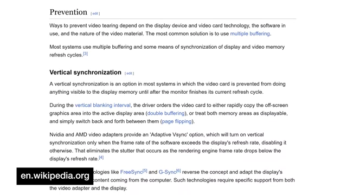Click the 'Most systems use multiple buffering' sentence
This screenshot has height=195, width=347.
[167, 51]
